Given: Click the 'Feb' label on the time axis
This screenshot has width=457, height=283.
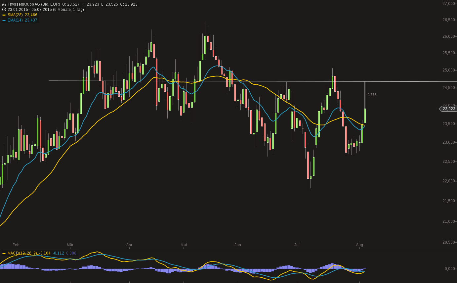Looking at the screenshot, I should coord(16,245).
